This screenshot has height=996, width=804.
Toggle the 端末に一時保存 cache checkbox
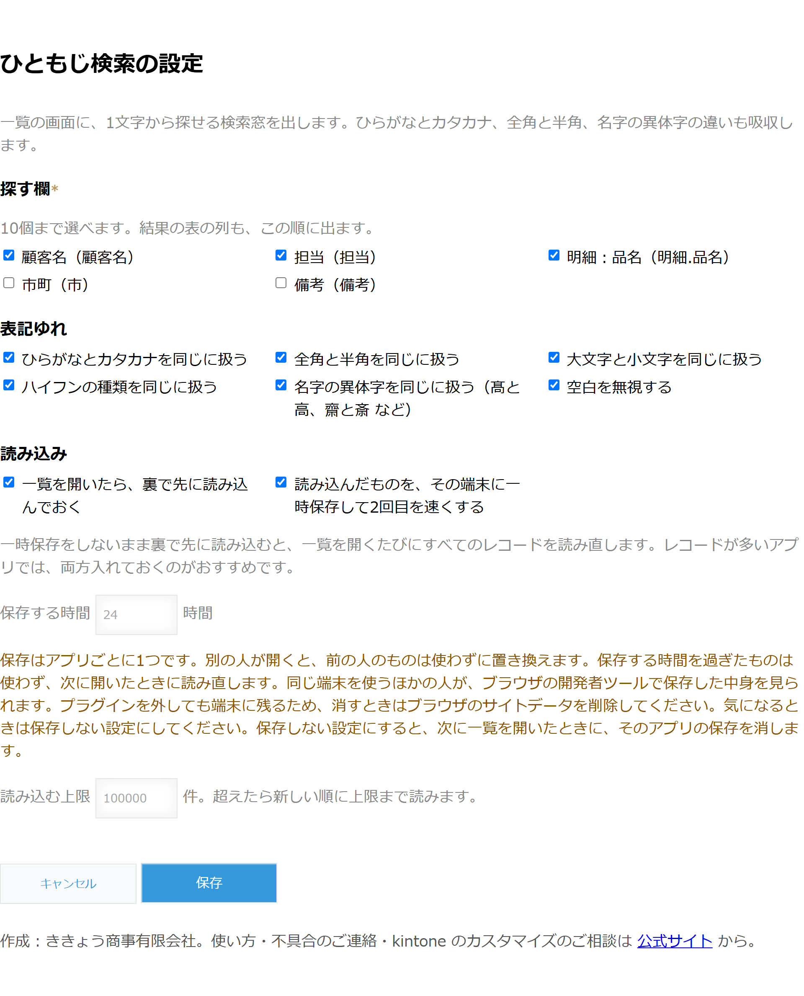click(x=281, y=482)
